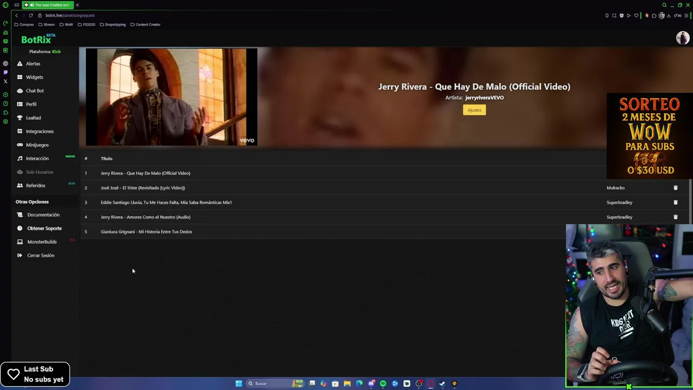Open the browser AI assistant button

678,16
